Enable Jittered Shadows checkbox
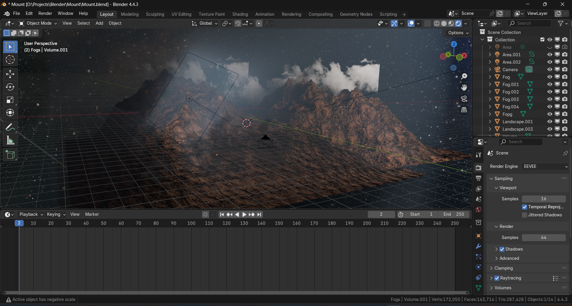This screenshot has height=306, width=572. coord(525,215)
